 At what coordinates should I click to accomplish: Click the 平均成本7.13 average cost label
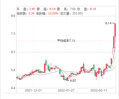[x=66, y=41]
